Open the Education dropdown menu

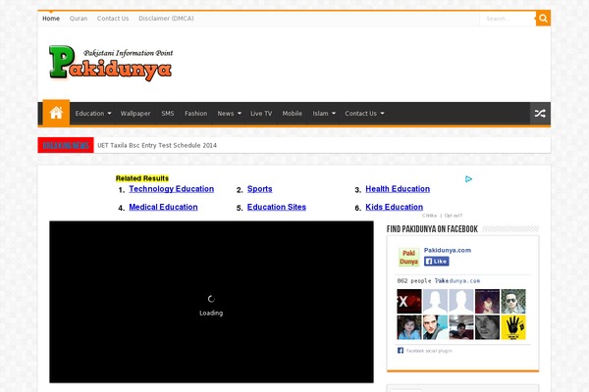coord(93,114)
